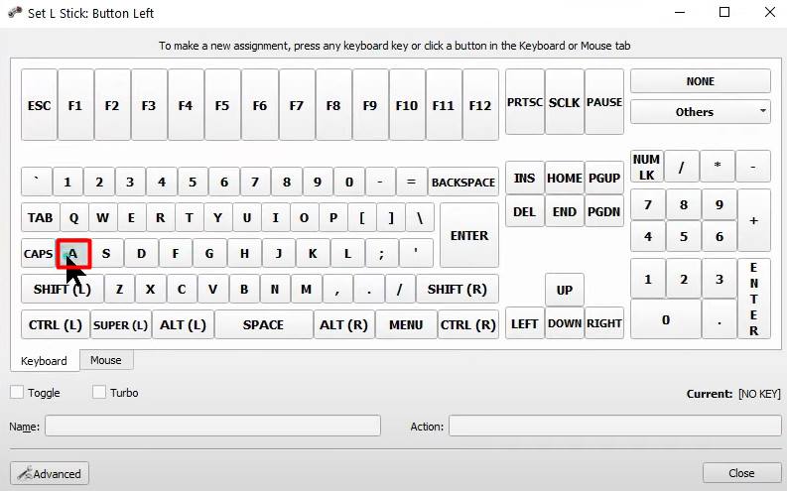
Task: Select the SHIFT (R) key
Action: click(x=458, y=290)
